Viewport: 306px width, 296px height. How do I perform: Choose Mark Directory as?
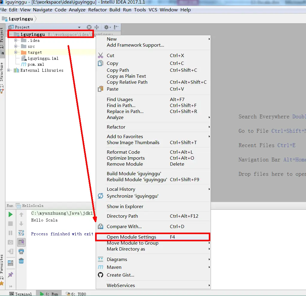[x=153, y=249]
